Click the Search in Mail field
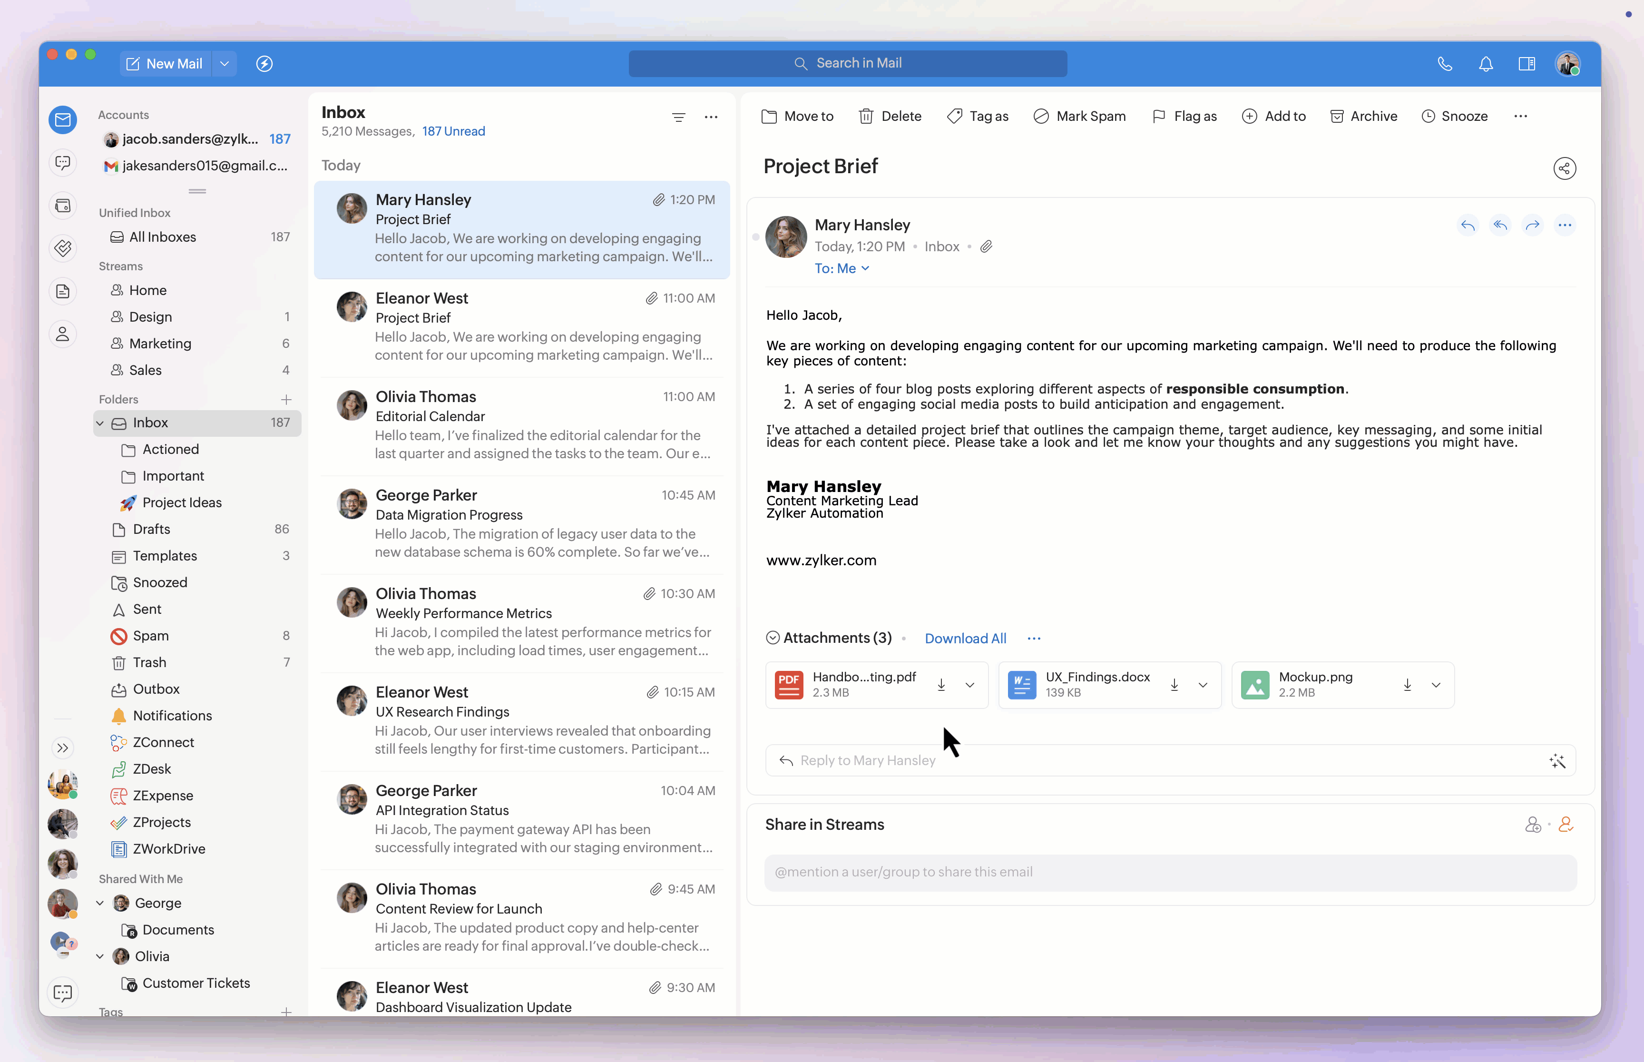 click(847, 63)
